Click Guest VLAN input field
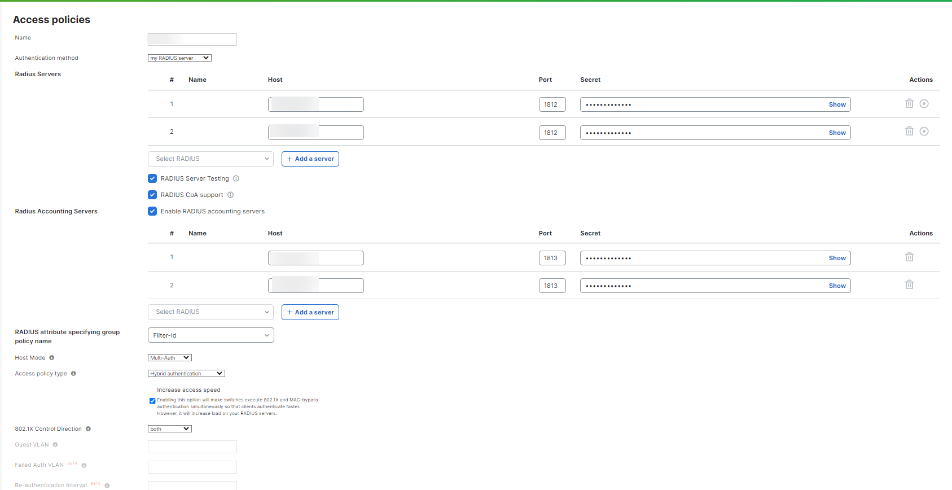Image resolution: width=952 pixels, height=490 pixels. 192,447
